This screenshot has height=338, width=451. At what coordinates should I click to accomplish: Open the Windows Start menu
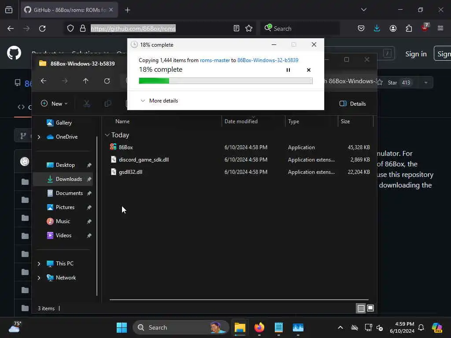point(122,327)
